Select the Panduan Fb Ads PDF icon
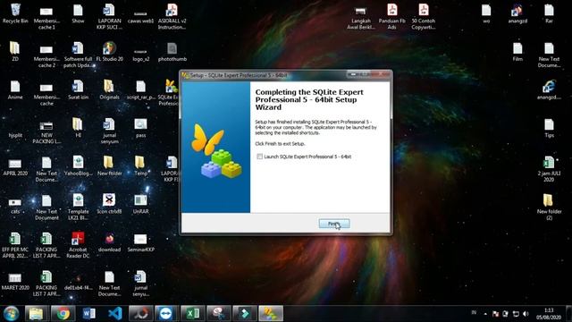This screenshot has height=322, width=572. (392, 16)
